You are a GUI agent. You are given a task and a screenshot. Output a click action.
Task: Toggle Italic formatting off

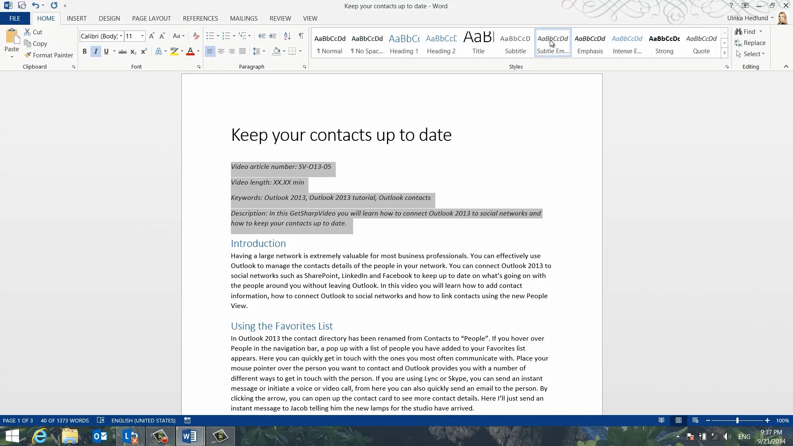pyautogui.click(x=95, y=52)
